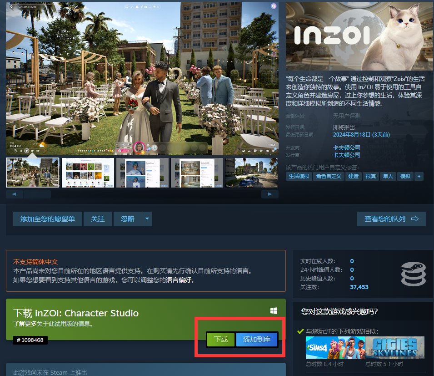
Task: Add demo to library (添加到库)
Action: [257, 340]
